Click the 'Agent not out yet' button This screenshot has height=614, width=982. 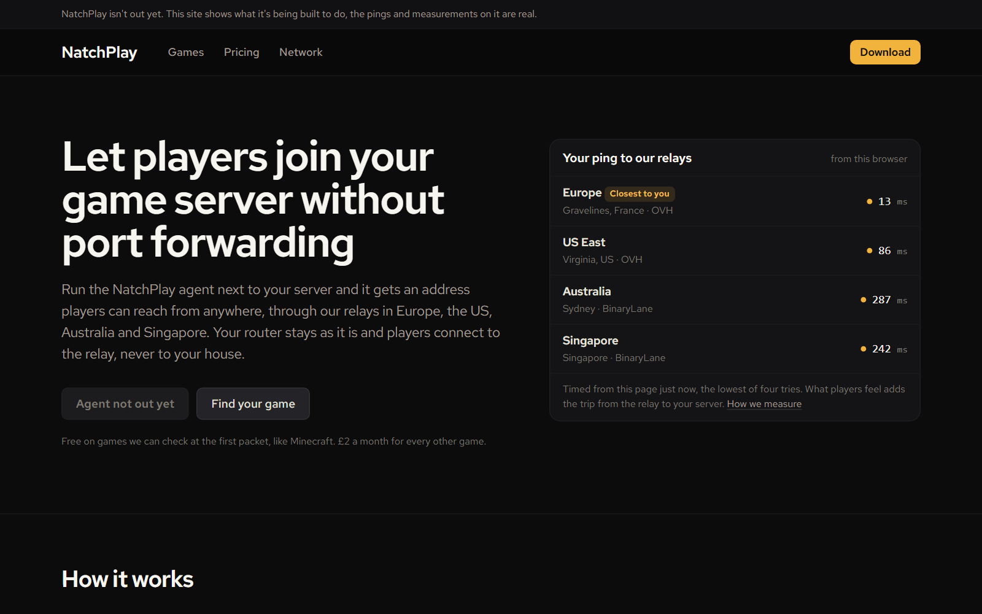point(125,404)
